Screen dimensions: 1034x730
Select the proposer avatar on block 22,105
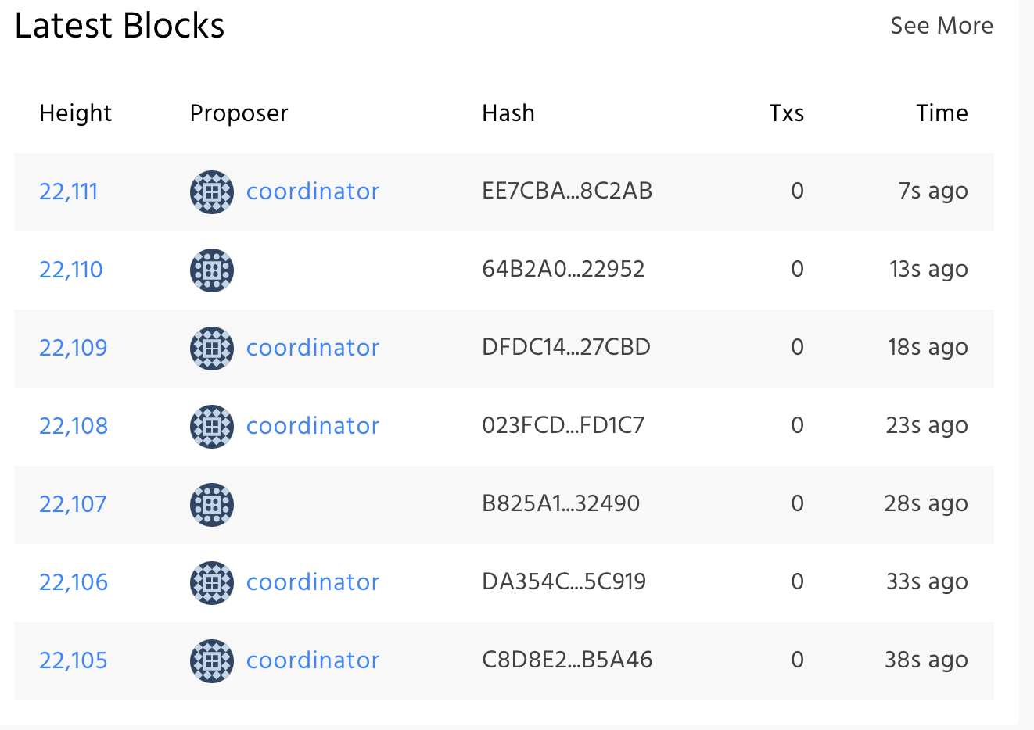211,660
